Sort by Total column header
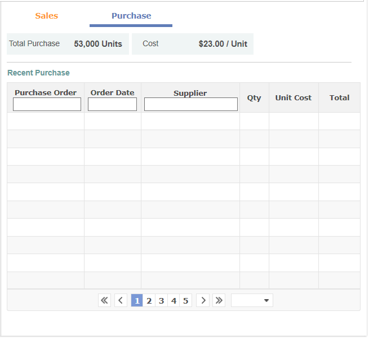Viewport: 369px width, 338px height. (339, 97)
